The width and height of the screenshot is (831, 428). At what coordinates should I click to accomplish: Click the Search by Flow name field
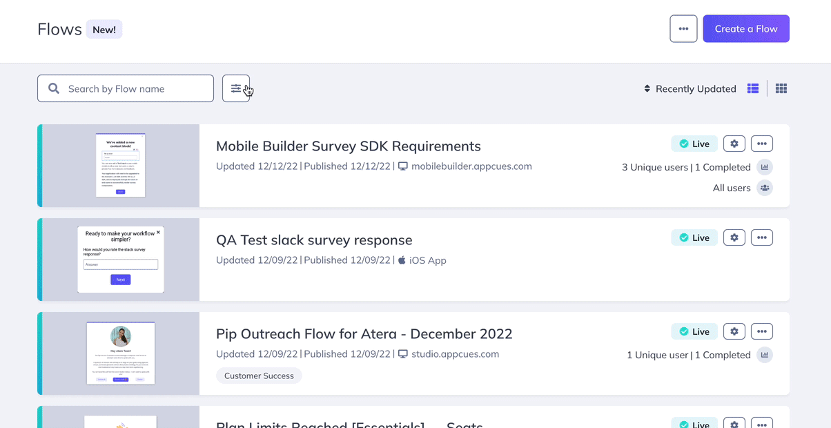point(126,88)
